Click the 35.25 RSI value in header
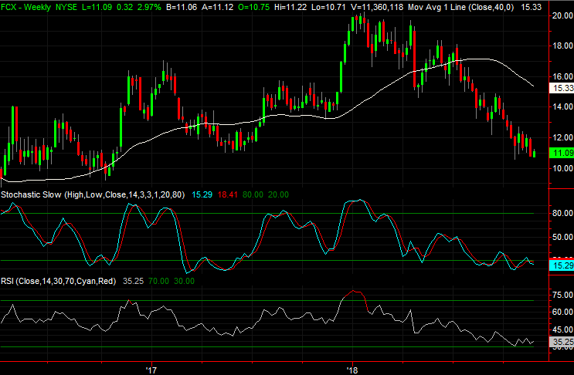This screenshot has height=375, width=574. point(133,281)
